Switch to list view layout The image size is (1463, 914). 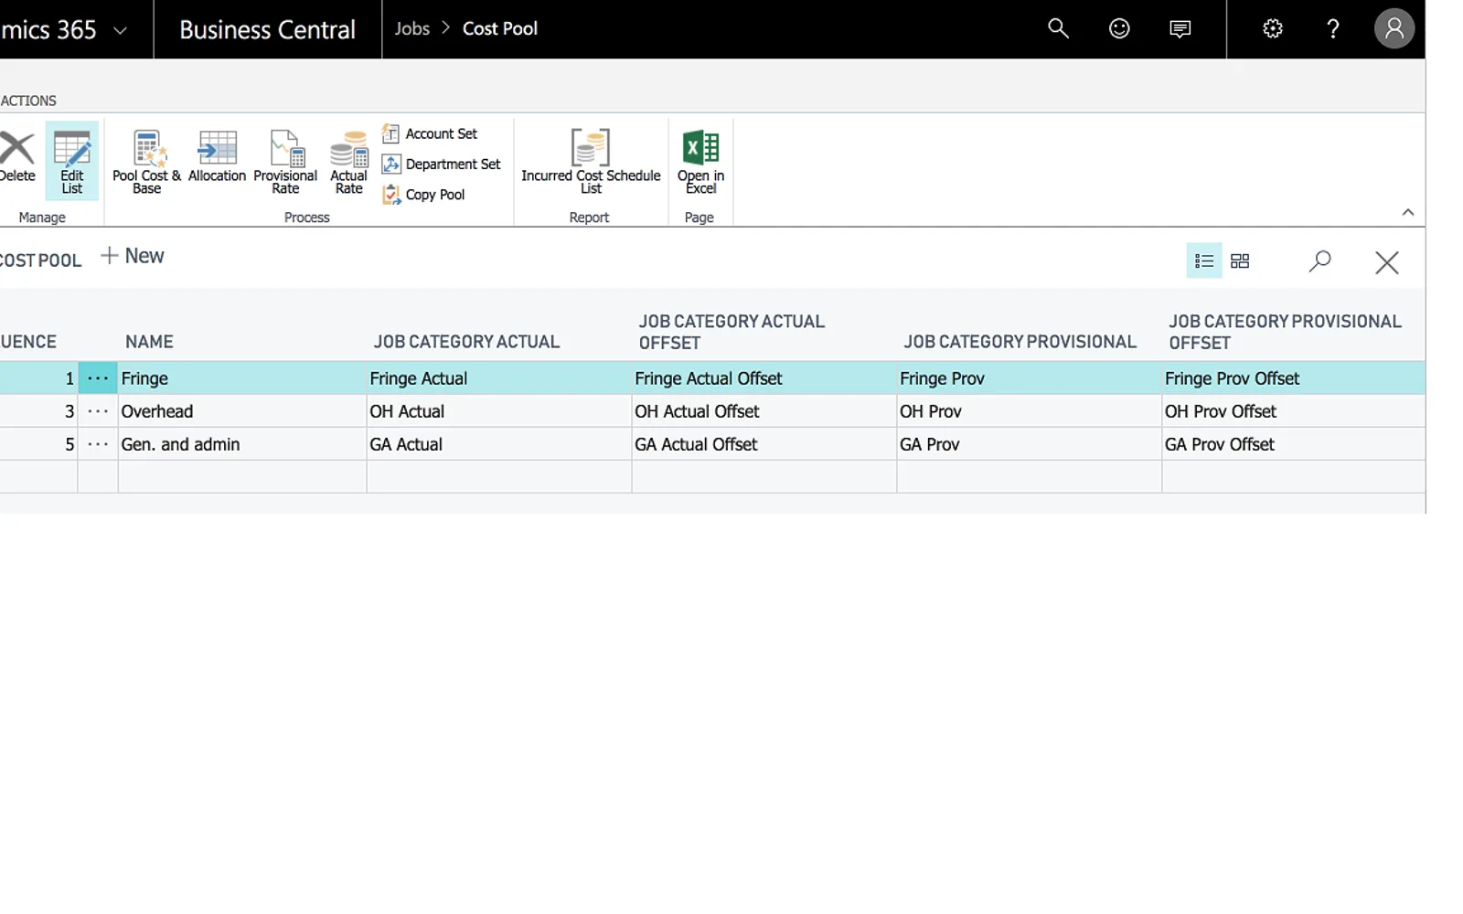pos(1204,260)
